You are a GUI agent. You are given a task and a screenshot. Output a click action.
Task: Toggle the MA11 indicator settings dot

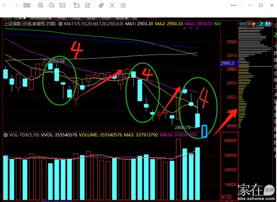pyautogui.click(x=61, y=24)
